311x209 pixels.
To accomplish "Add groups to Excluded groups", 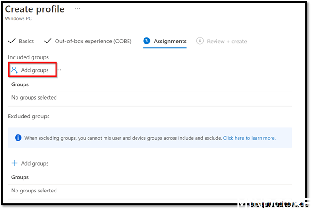I will (x=34, y=164).
